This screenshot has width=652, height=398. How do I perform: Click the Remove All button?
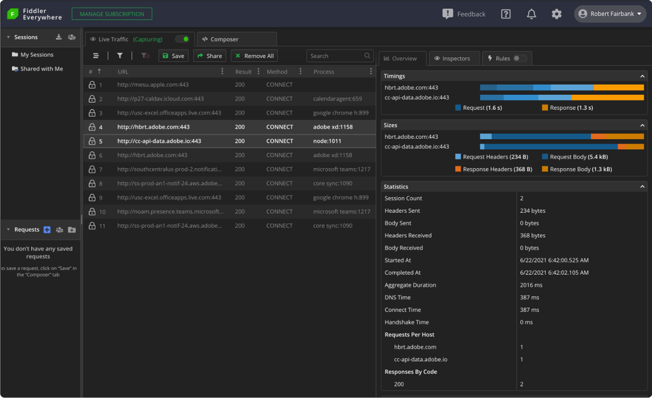click(254, 56)
